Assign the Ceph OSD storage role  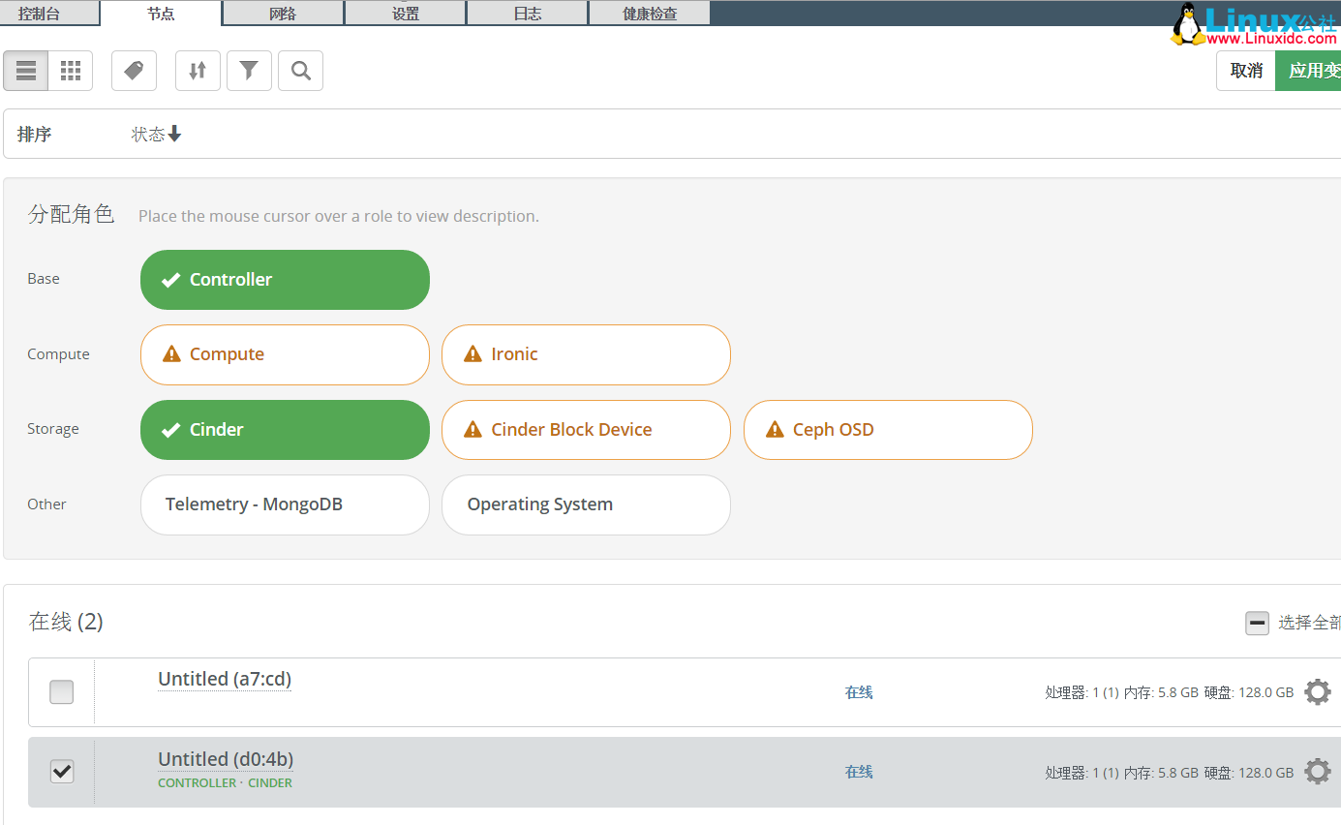[x=887, y=429]
